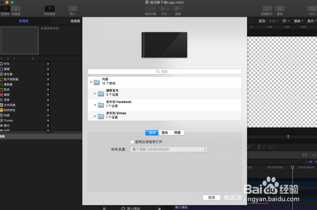Click the 名称 column header
Screen dimensions: 317x210
[3, 136]
